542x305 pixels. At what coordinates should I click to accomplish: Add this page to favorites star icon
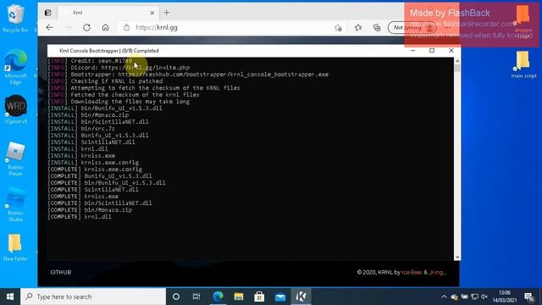338,28
